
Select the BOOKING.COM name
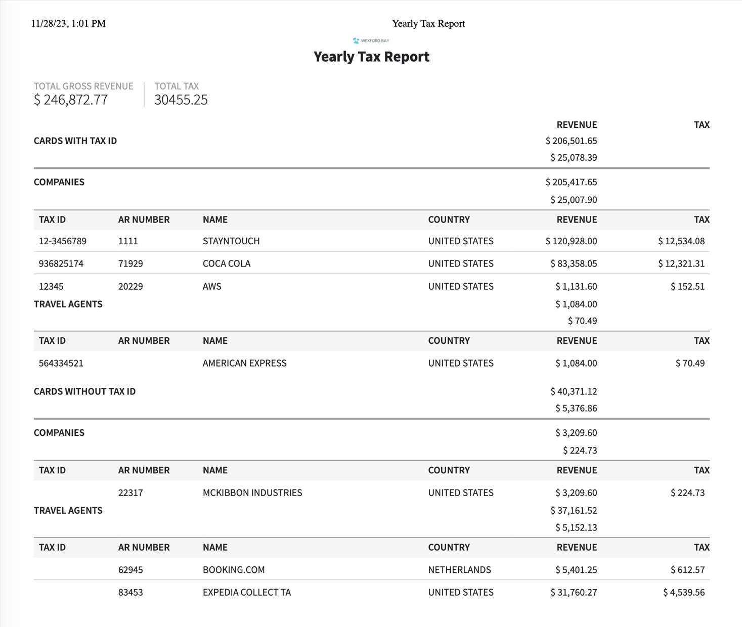click(234, 570)
